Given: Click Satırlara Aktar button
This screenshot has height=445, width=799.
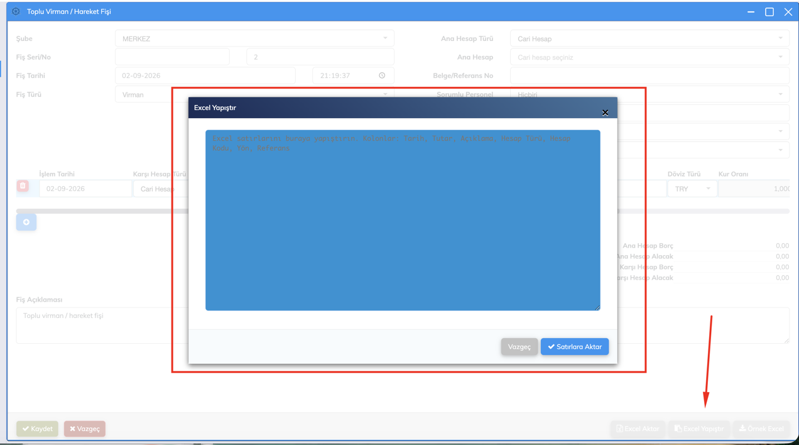Looking at the screenshot, I should [x=575, y=346].
